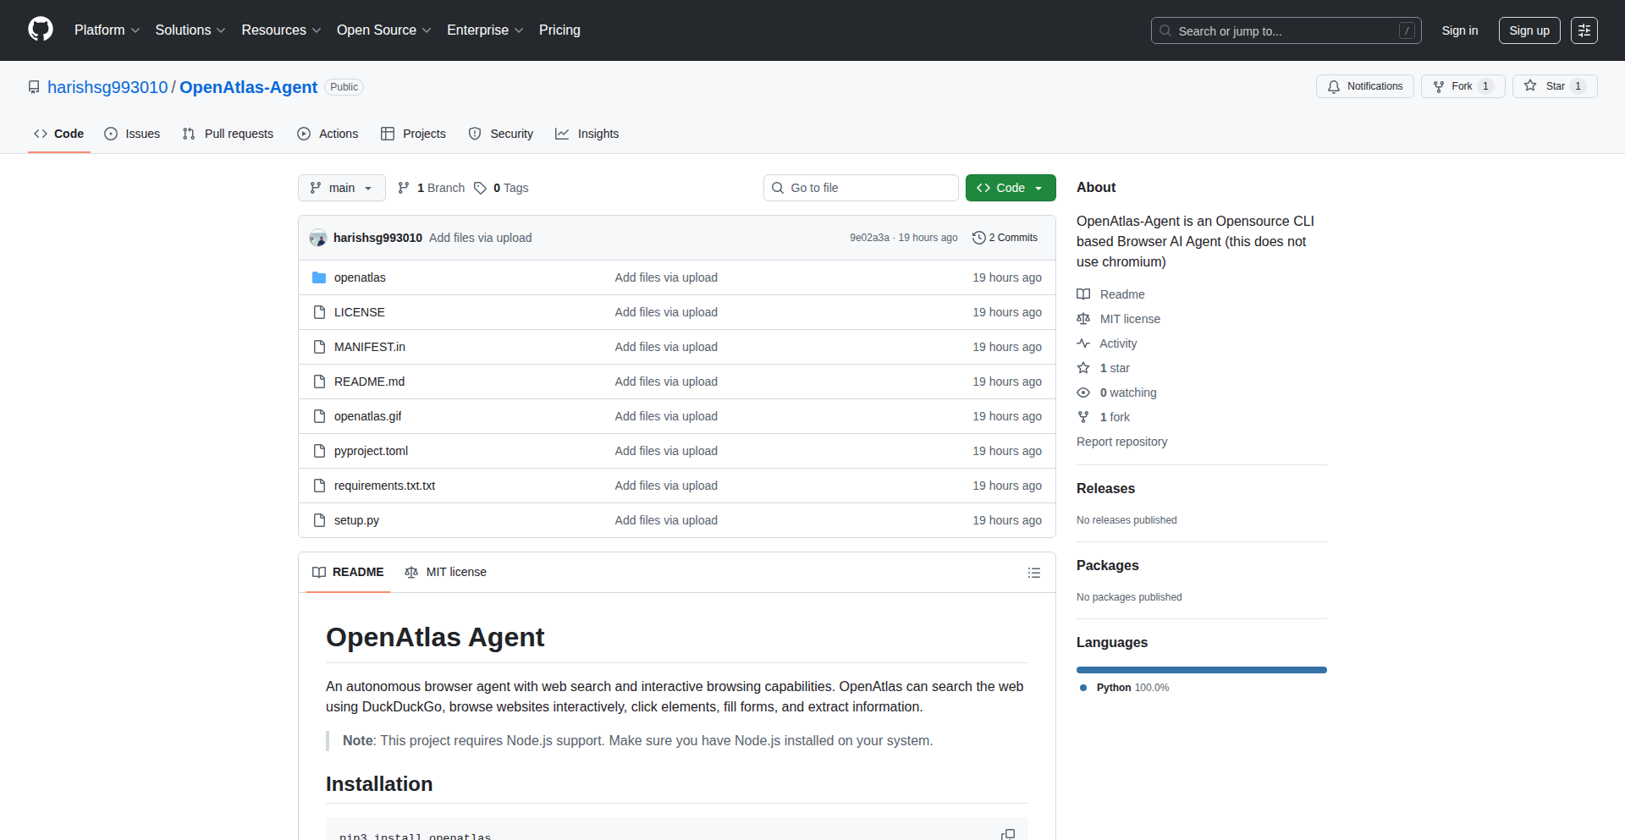
Task: Open the Insights tab
Action: pyautogui.click(x=587, y=134)
